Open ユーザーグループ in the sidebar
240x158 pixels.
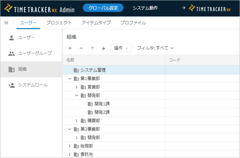[35, 53]
